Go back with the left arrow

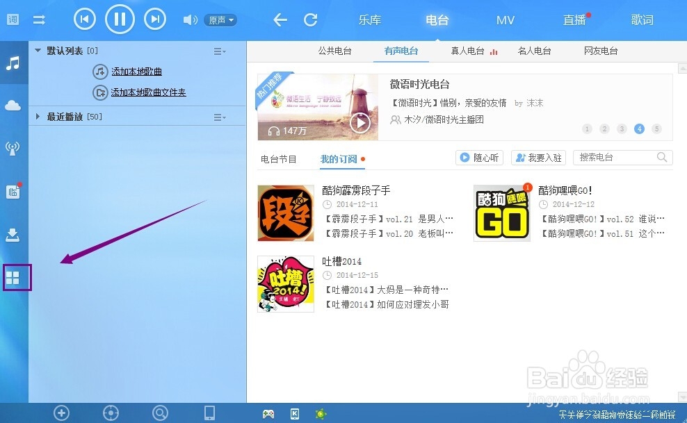tap(280, 19)
